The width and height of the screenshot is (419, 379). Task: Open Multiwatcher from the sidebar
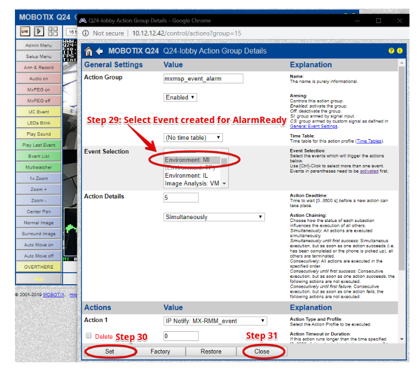pos(39,167)
